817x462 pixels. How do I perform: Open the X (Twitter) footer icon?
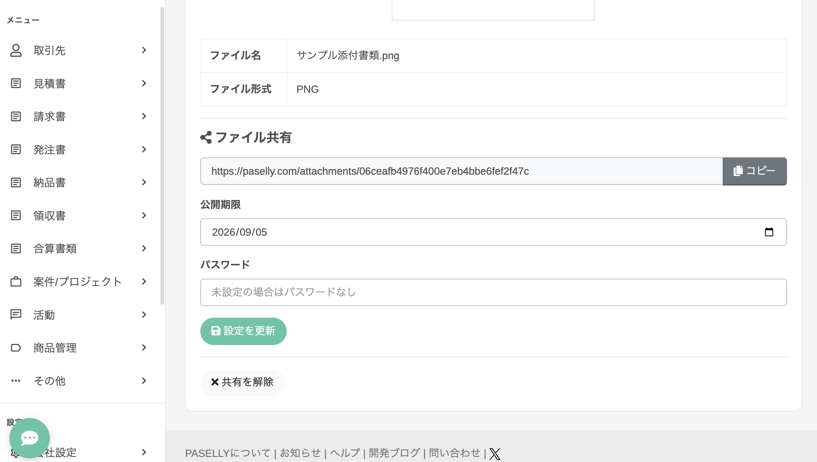(495, 454)
